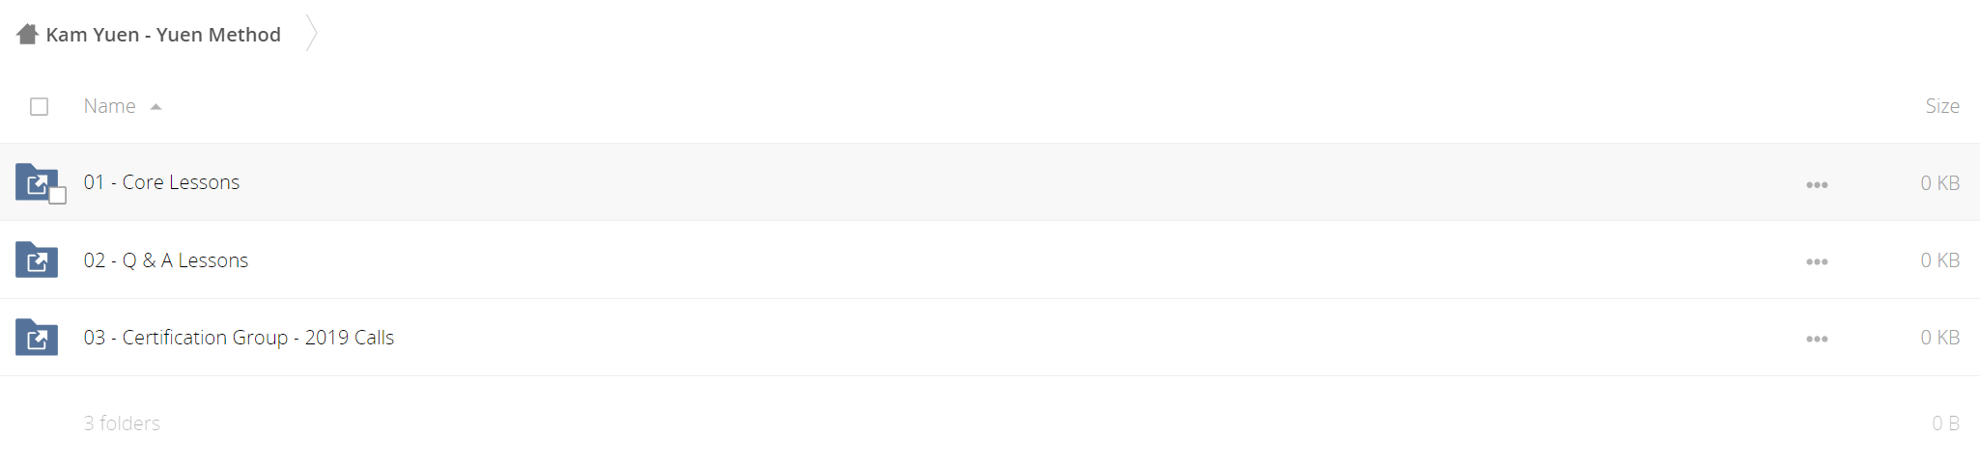Open Kam Yuen - Yuen Method breadcrumb

pos(163,35)
